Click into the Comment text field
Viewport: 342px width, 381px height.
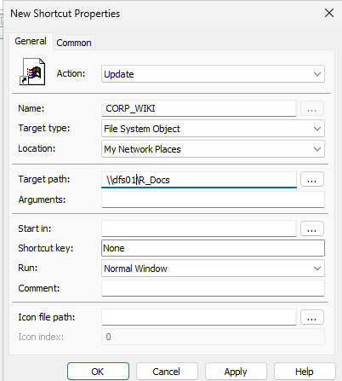tap(213, 288)
